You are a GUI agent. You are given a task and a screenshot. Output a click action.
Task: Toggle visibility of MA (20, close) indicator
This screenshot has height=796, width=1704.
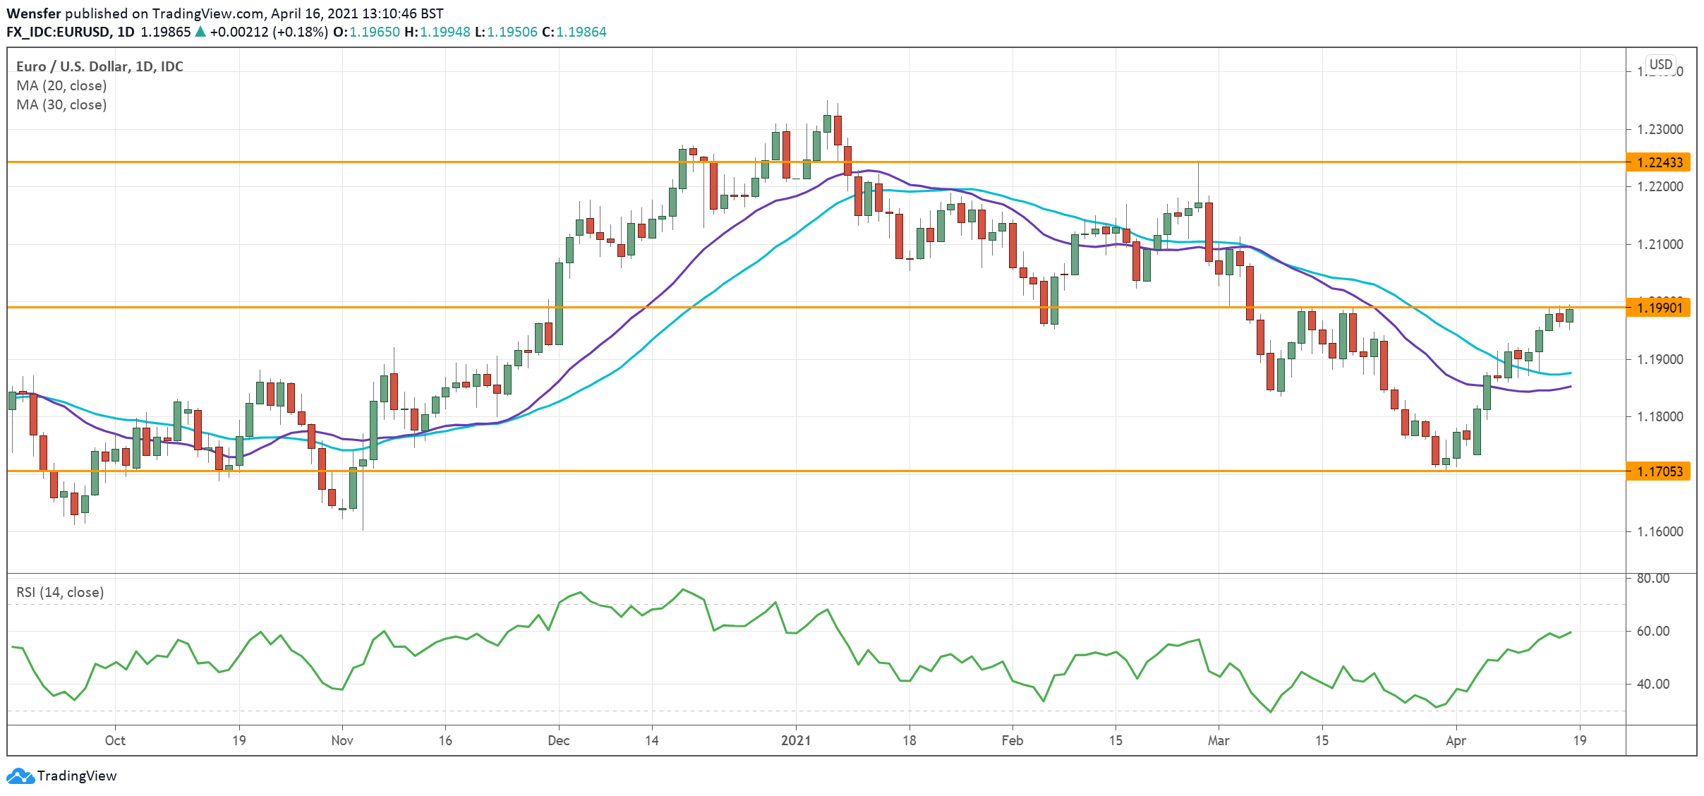click(61, 85)
